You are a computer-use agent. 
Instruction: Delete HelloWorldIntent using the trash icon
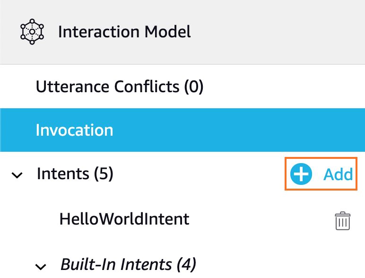[x=343, y=221]
